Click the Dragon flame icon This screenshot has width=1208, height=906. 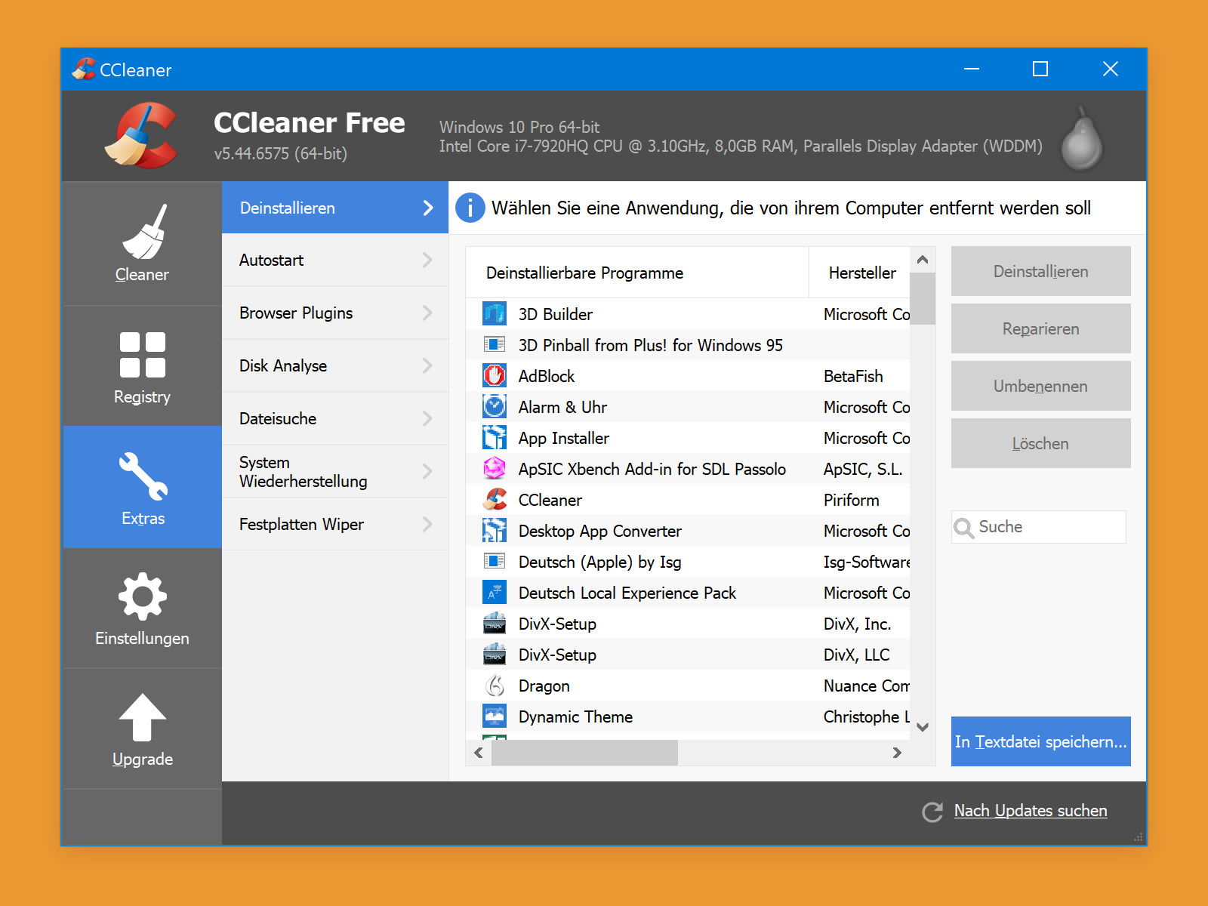495,685
